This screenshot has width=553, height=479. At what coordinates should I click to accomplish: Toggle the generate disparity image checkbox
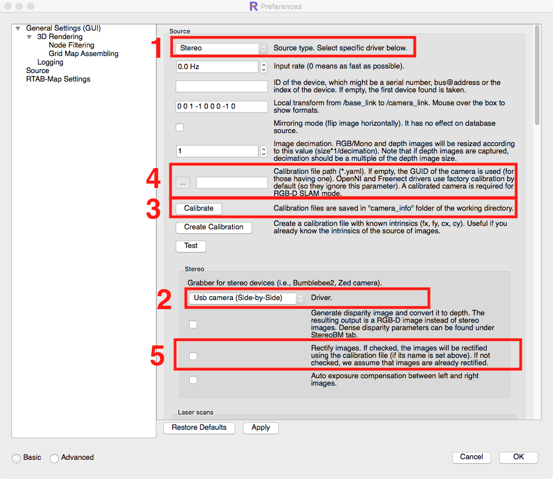click(193, 324)
